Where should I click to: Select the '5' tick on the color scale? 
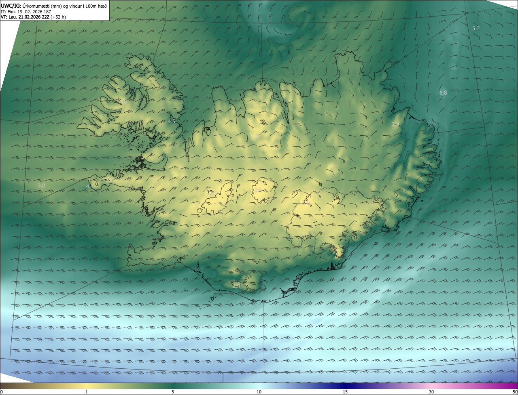pos(173,392)
